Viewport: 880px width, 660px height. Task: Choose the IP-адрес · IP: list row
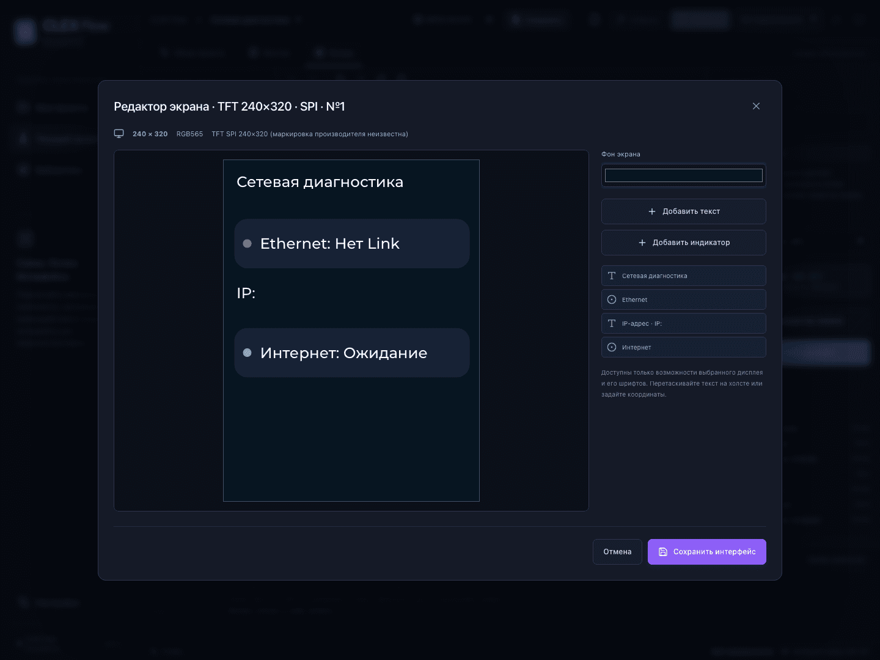coord(683,323)
